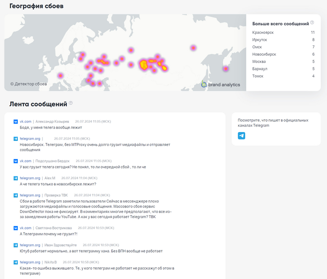
Task: Click the heat spot over Western Europe
Action: (60, 76)
